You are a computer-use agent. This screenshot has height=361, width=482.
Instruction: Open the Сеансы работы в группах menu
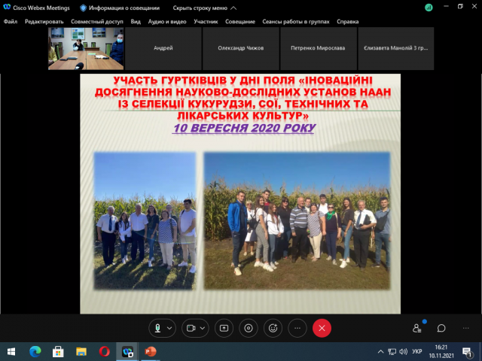pos(296,22)
